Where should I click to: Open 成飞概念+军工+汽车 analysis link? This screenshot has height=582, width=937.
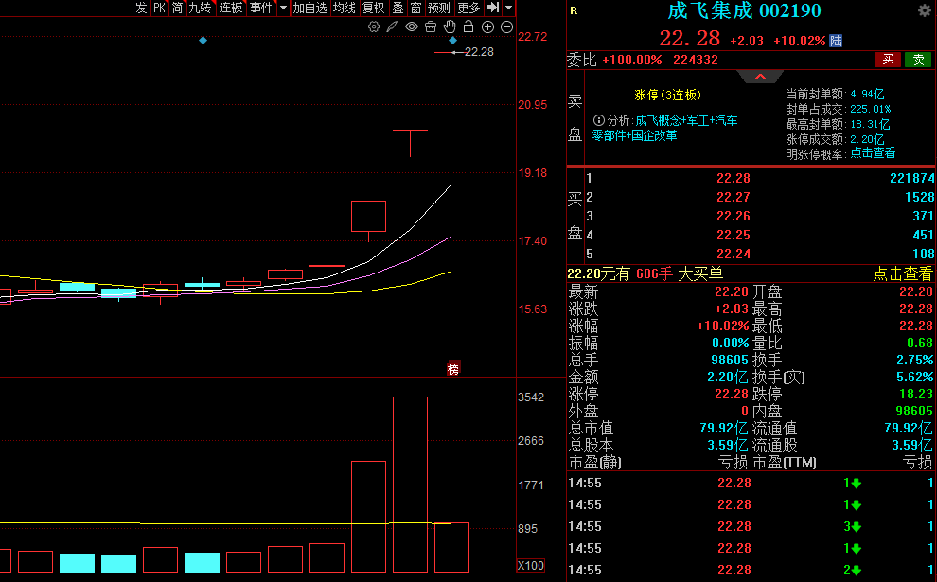(686, 120)
